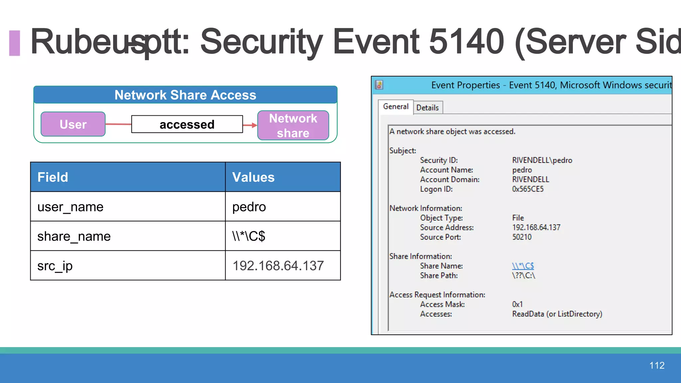Follow the \\*\C$ share name link
The width and height of the screenshot is (681, 383).
pos(523,266)
